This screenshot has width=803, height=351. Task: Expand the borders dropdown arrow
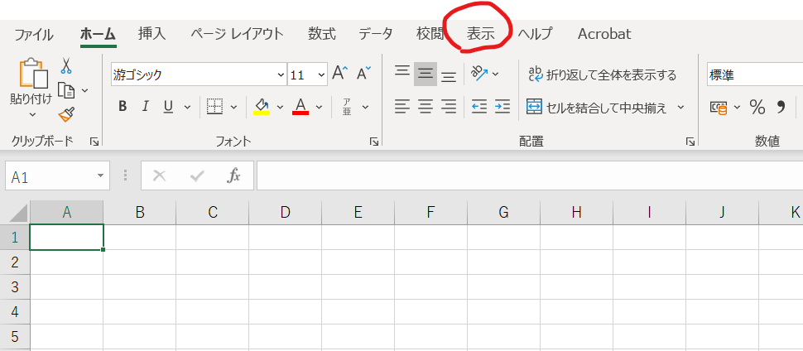click(234, 107)
